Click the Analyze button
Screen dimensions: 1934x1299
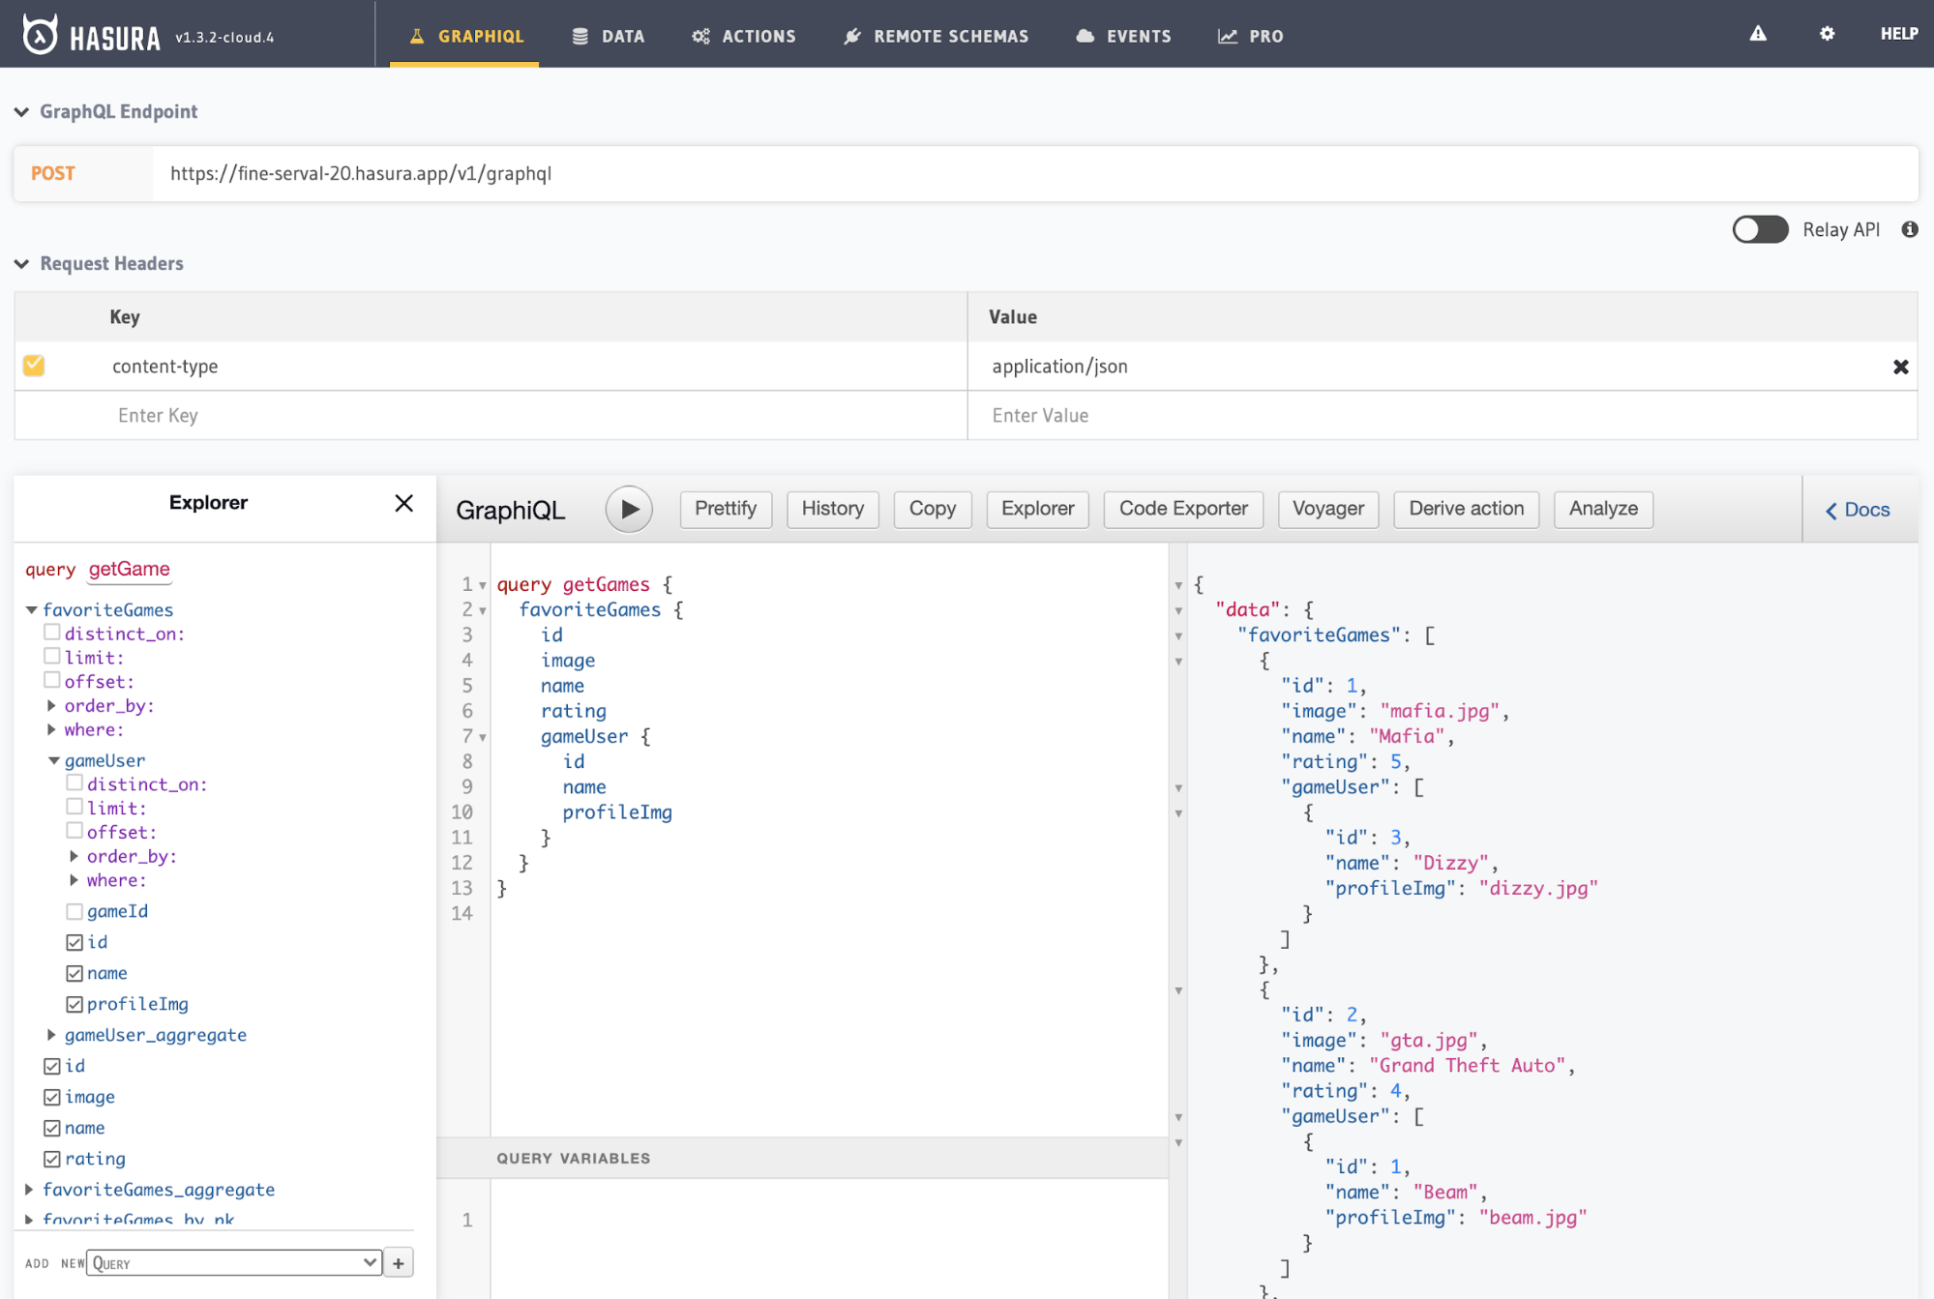[1603, 509]
